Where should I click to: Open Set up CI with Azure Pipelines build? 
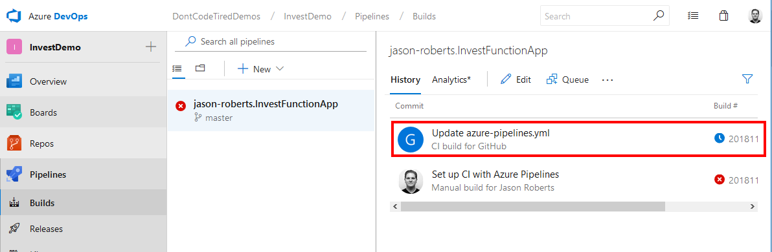point(574,181)
